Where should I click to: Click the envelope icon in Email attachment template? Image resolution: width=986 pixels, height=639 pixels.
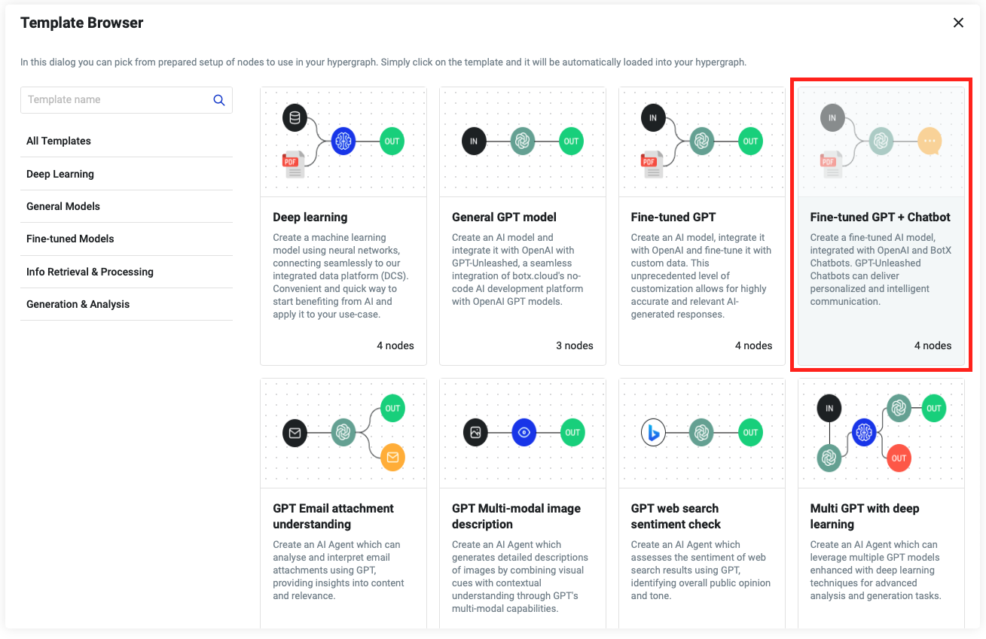click(295, 433)
